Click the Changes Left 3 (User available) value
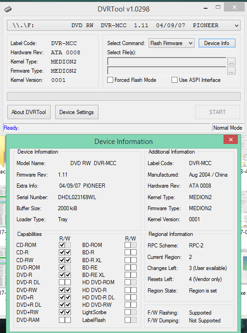The image size is (247, 333). tap(208, 268)
